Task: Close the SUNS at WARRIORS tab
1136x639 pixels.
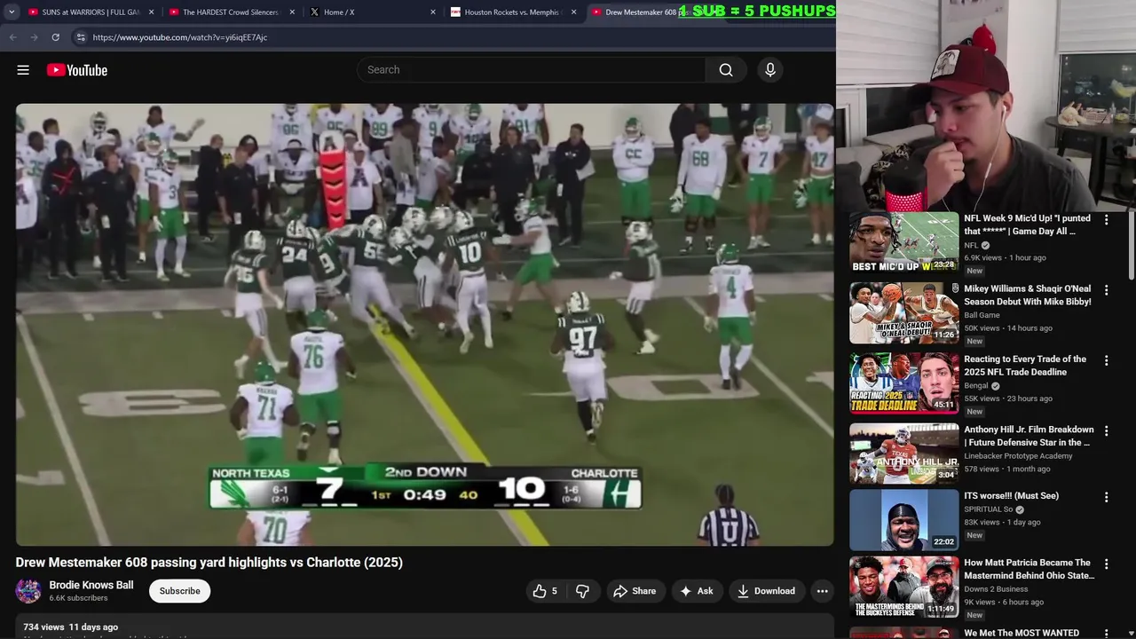Action: tap(152, 12)
